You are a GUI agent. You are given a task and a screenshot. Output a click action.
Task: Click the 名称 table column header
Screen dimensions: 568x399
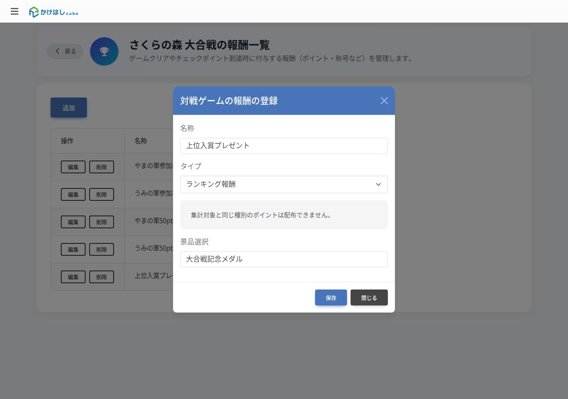pyautogui.click(x=141, y=141)
